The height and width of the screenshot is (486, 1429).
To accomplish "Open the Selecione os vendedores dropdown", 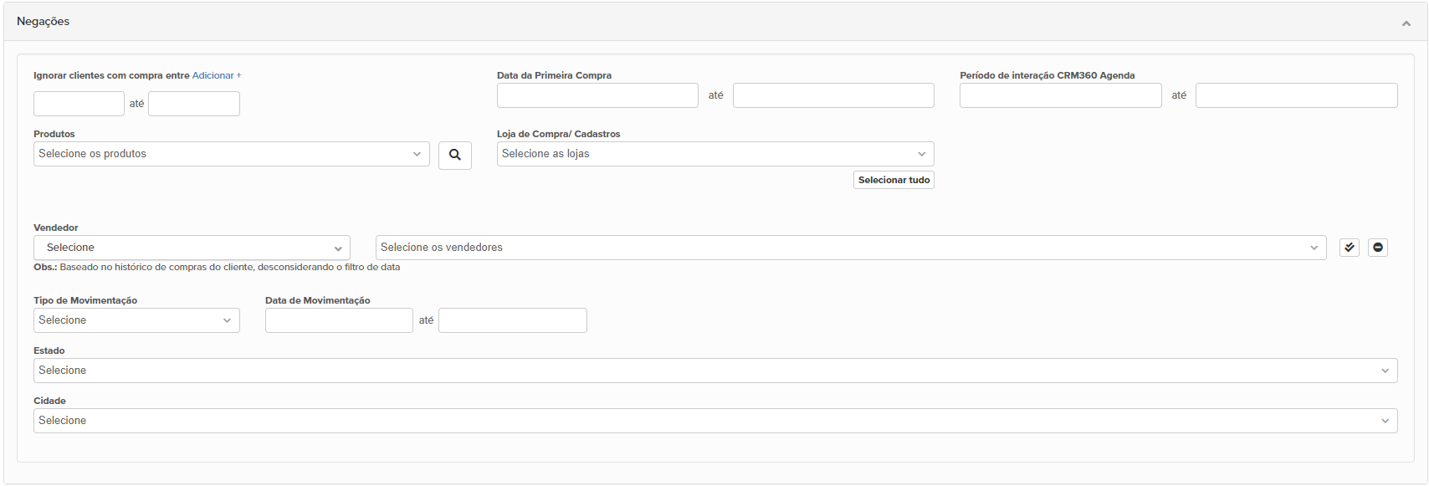I will point(851,248).
